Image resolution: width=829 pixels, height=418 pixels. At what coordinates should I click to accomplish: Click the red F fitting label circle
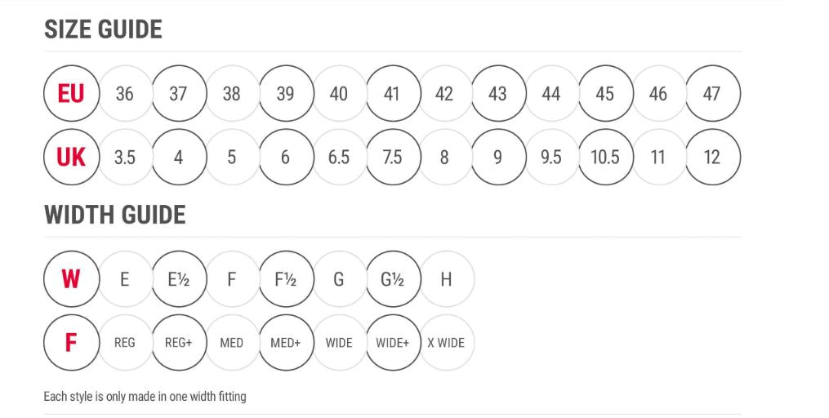pyautogui.click(x=71, y=342)
